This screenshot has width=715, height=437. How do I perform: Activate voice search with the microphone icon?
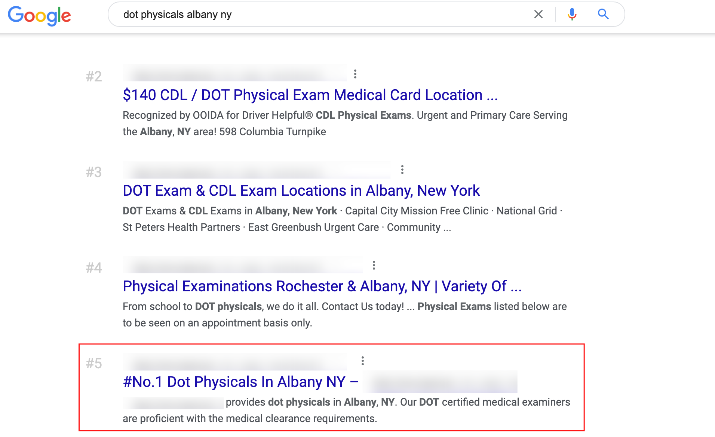point(571,14)
